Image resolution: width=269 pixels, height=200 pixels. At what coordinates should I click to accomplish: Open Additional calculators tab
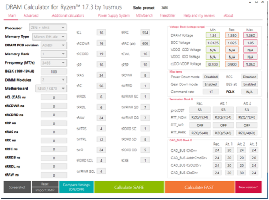[x=68, y=15]
